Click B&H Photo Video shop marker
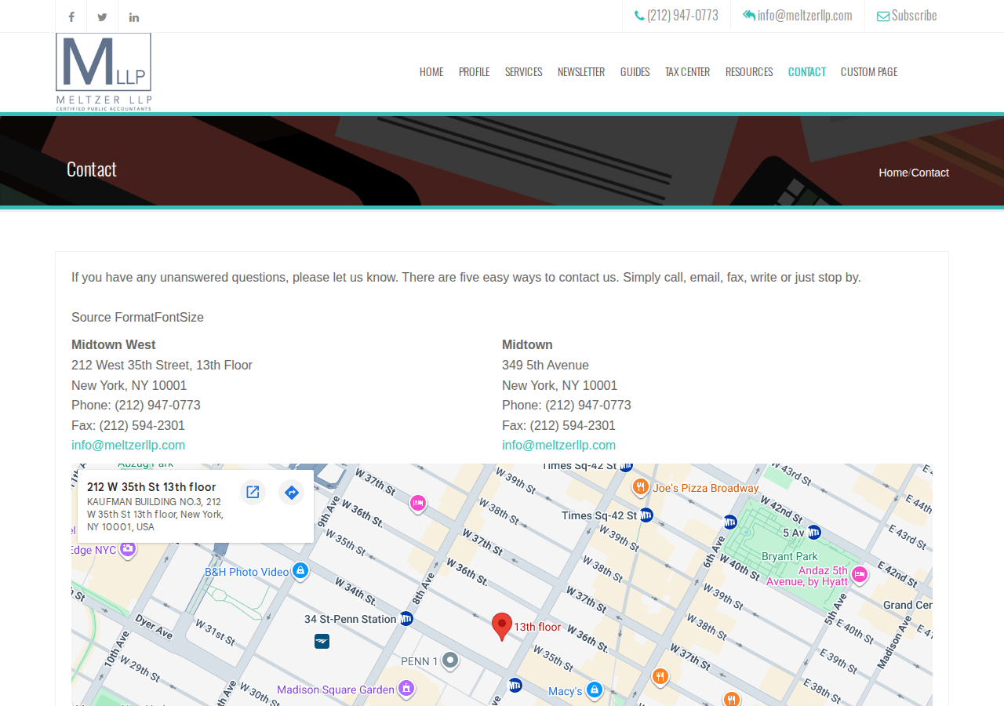Image resolution: width=1004 pixels, height=706 pixels. coord(300,571)
